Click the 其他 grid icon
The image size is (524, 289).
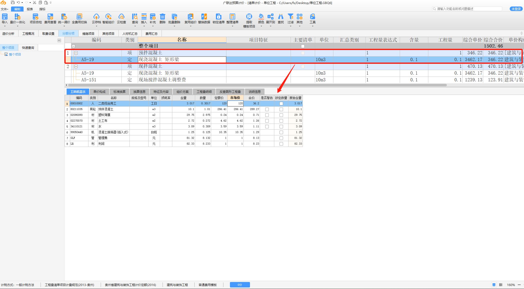(x=300, y=17)
